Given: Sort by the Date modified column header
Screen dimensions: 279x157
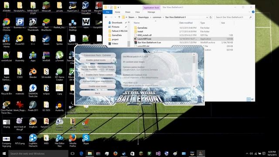Looking at the screenshot, I should pos(186,23).
